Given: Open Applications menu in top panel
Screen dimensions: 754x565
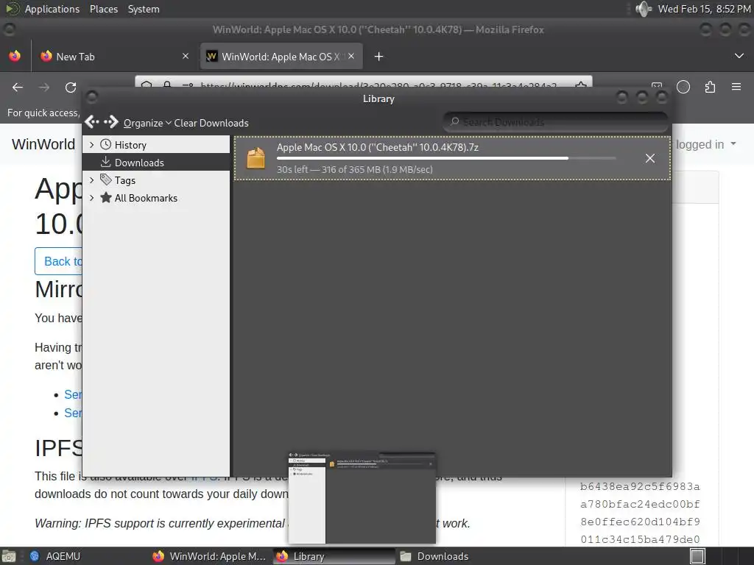Looking at the screenshot, I should pos(52,9).
